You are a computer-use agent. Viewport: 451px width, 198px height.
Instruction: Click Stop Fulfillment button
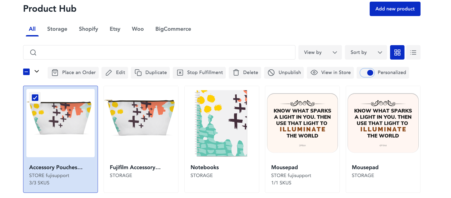point(199,73)
